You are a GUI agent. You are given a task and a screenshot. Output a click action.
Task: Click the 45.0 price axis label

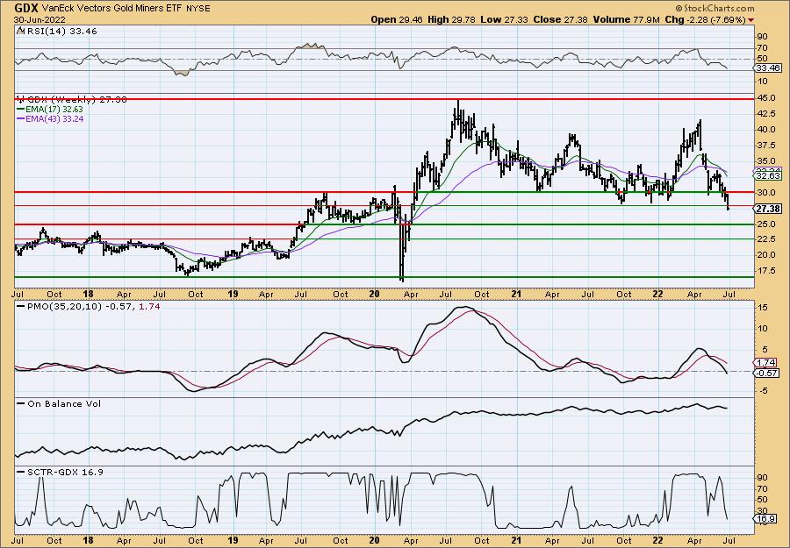click(x=766, y=98)
